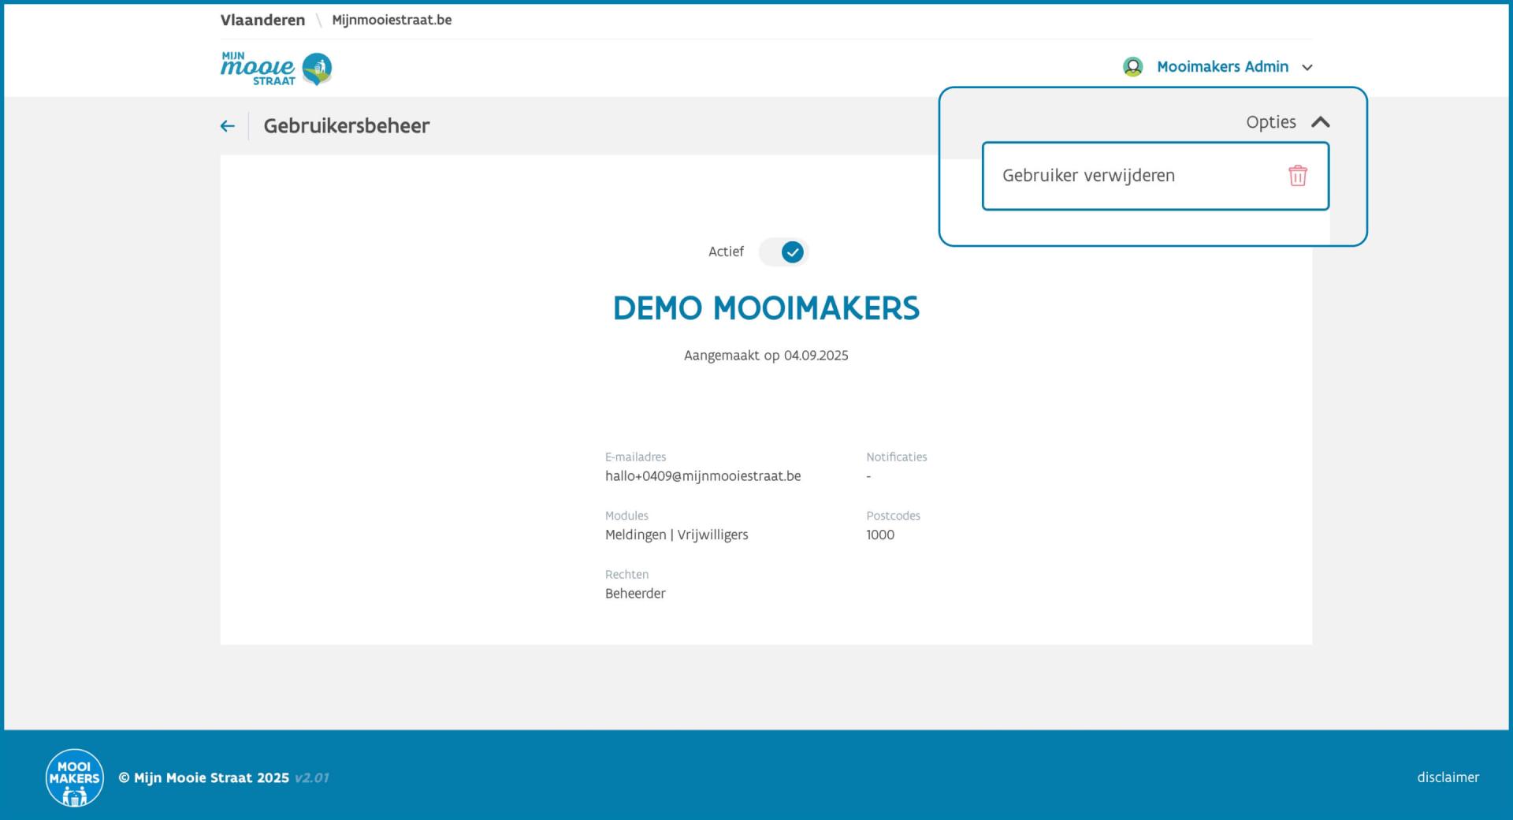
Task: Open the disclaimer link in footer
Action: [1448, 777]
